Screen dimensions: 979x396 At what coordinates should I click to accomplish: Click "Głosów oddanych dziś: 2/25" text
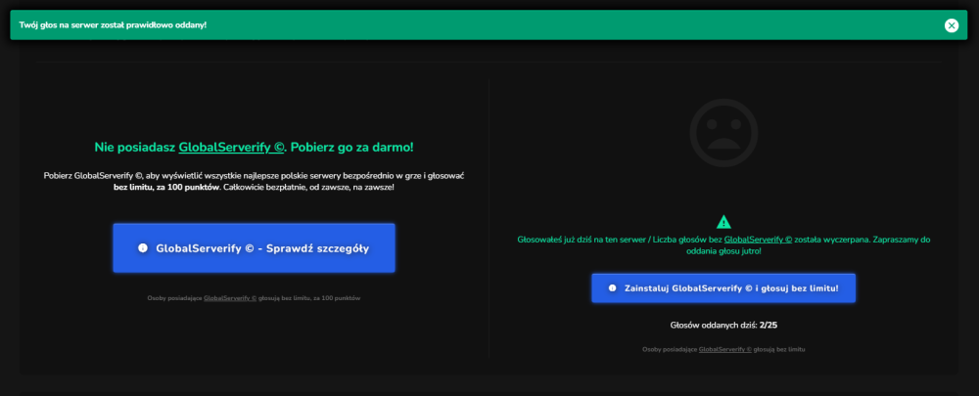[723, 326]
